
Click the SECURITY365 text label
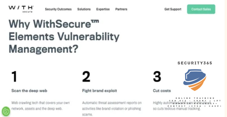click(x=195, y=63)
